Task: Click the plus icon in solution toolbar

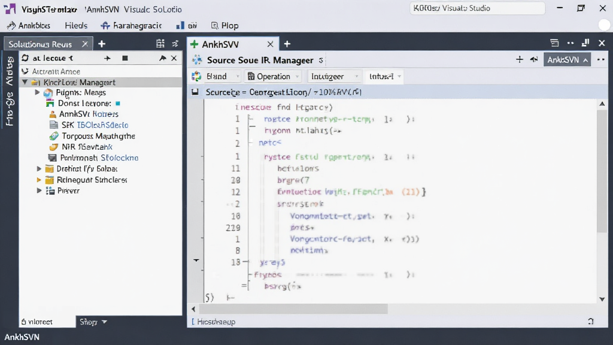Action: point(107,58)
